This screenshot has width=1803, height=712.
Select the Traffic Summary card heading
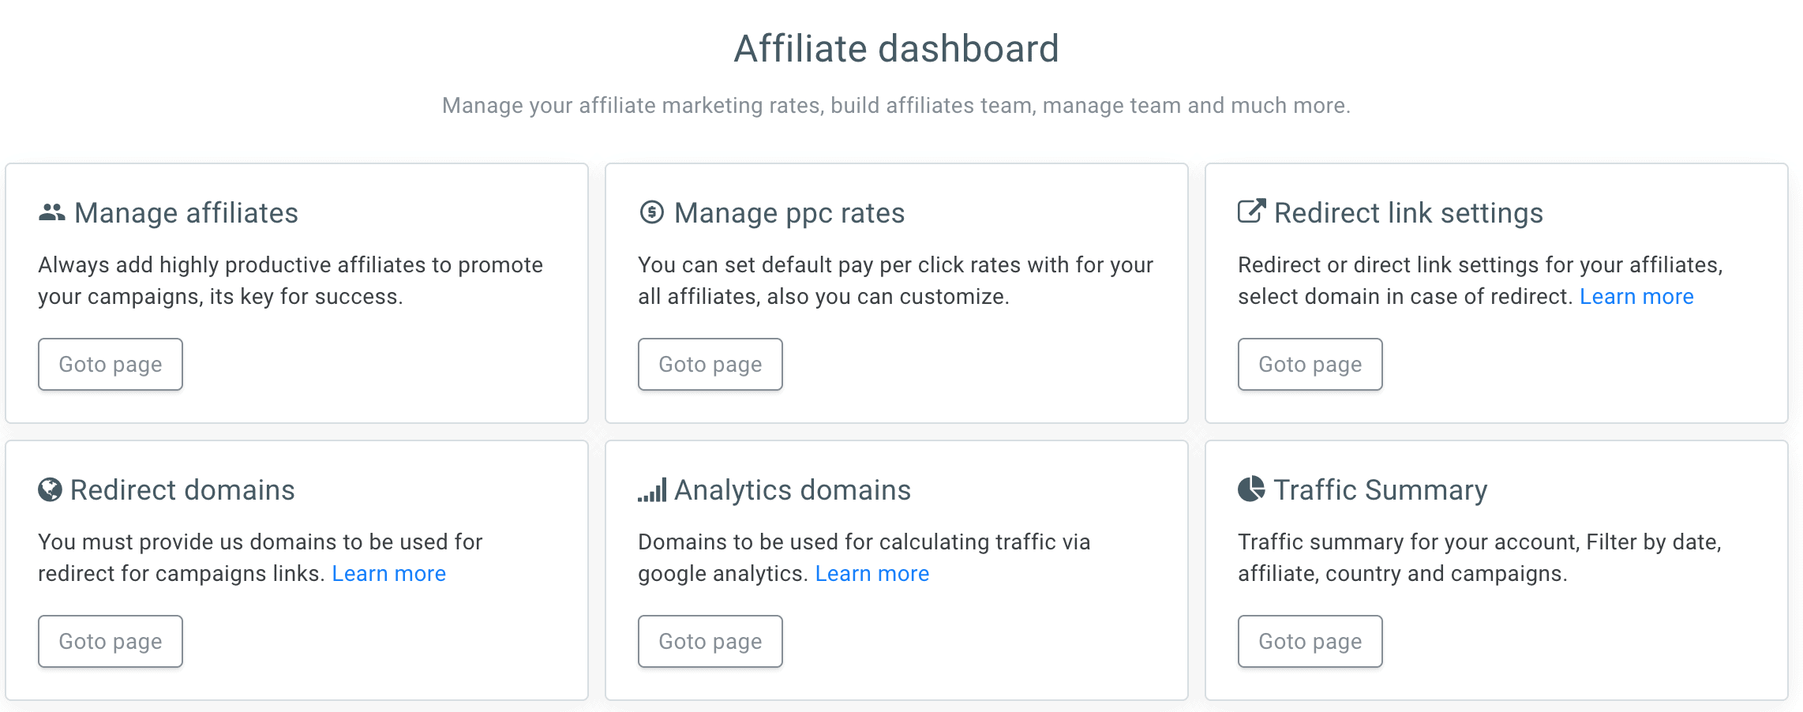(x=1381, y=490)
